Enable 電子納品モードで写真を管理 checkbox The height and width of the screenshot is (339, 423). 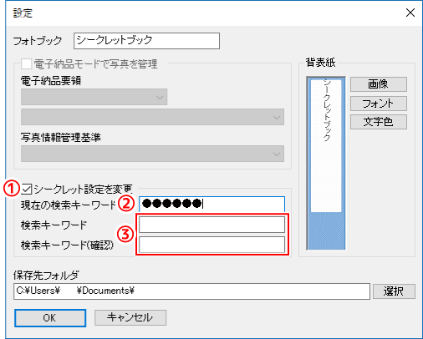tap(27, 64)
